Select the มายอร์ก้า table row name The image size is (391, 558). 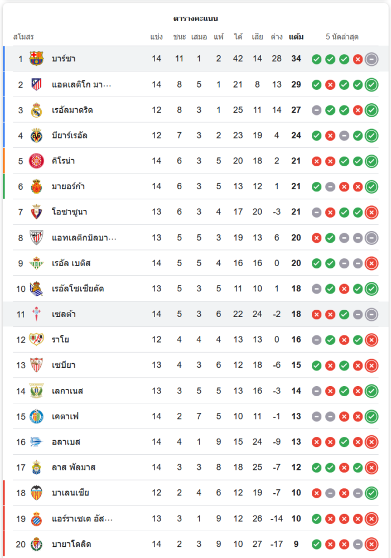pyautogui.click(x=69, y=186)
